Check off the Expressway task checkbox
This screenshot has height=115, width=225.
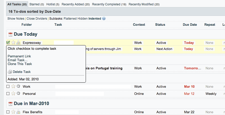point(8,43)
